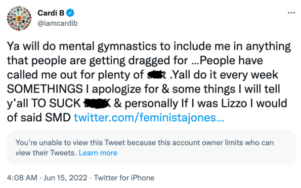Click the Jun 15, 2022 date

(x=65, y=178)
